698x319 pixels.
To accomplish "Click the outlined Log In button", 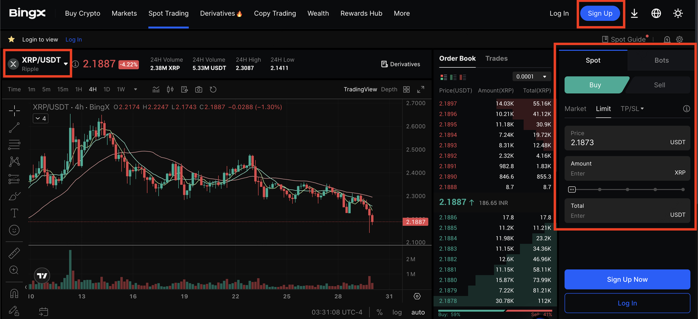I will pyautogui.click(x=627, y=303).
